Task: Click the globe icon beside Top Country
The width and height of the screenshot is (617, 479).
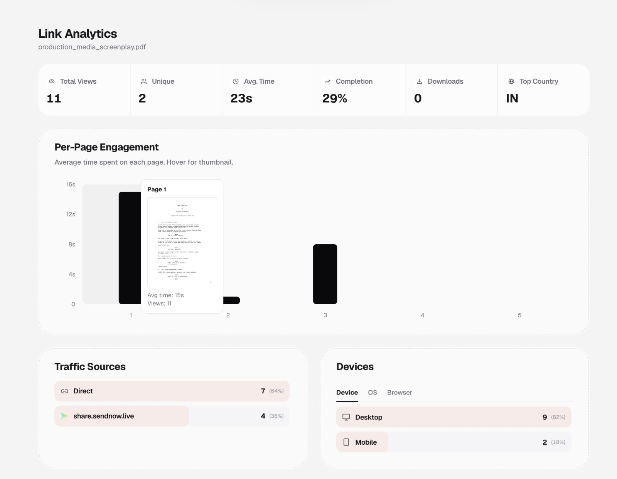Action: (511, 81)
